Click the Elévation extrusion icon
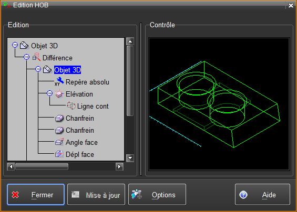297x212 pixels. [59, 94]
